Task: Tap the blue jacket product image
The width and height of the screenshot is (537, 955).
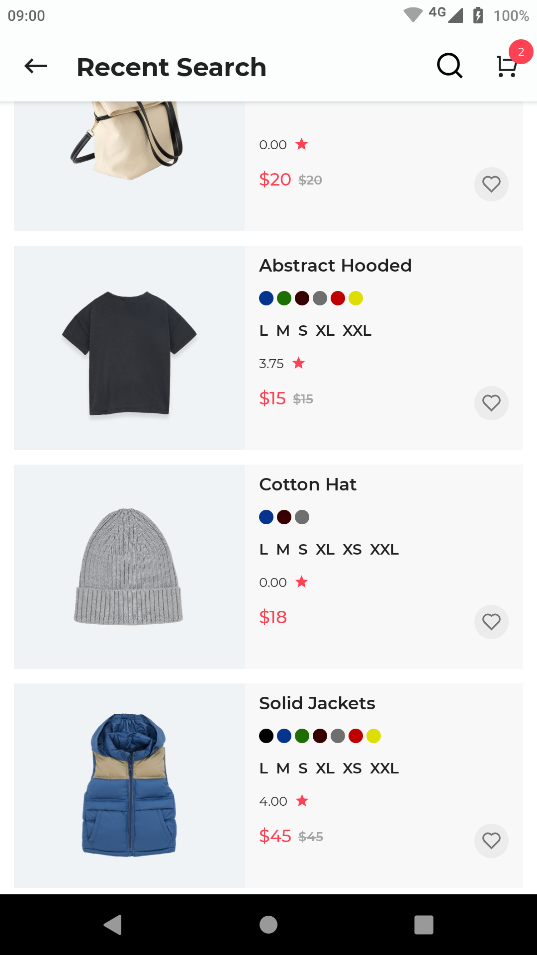Action: click(129, 785)
